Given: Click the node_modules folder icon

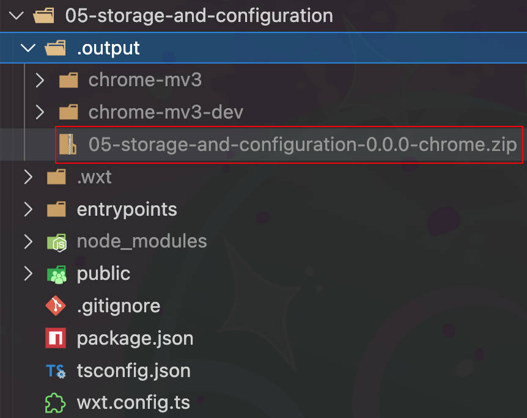Looking at the screenshot, I should tap(56, 241).
